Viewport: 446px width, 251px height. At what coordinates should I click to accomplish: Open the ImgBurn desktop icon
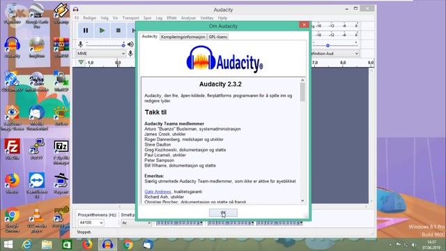tap(37, 47)
